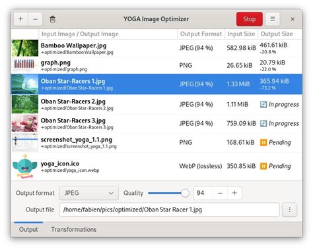The width and height of the screenshot is (313, 249).
Task: Click the 759.09 kiB input size cell
Action: pos(241,123)
